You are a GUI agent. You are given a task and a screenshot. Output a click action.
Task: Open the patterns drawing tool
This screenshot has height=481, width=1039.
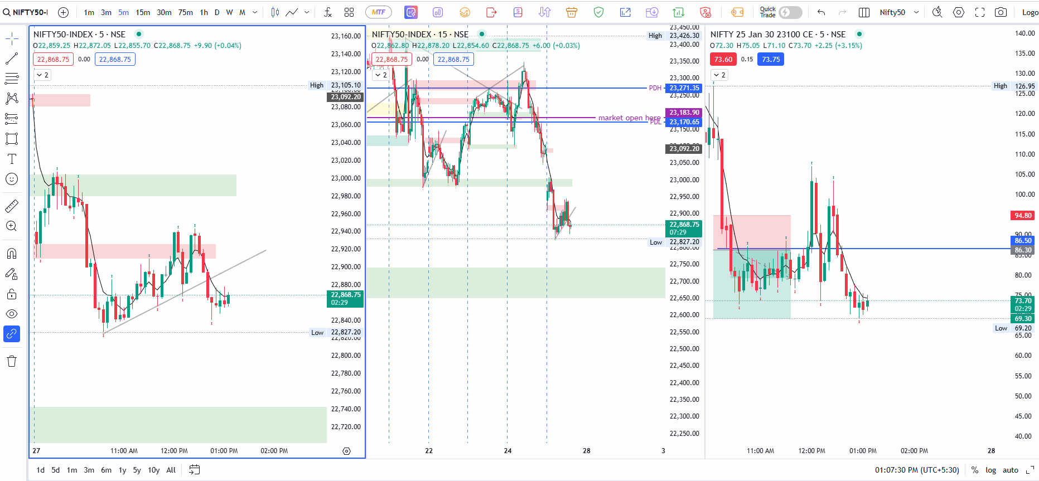(x=12, y=98)
